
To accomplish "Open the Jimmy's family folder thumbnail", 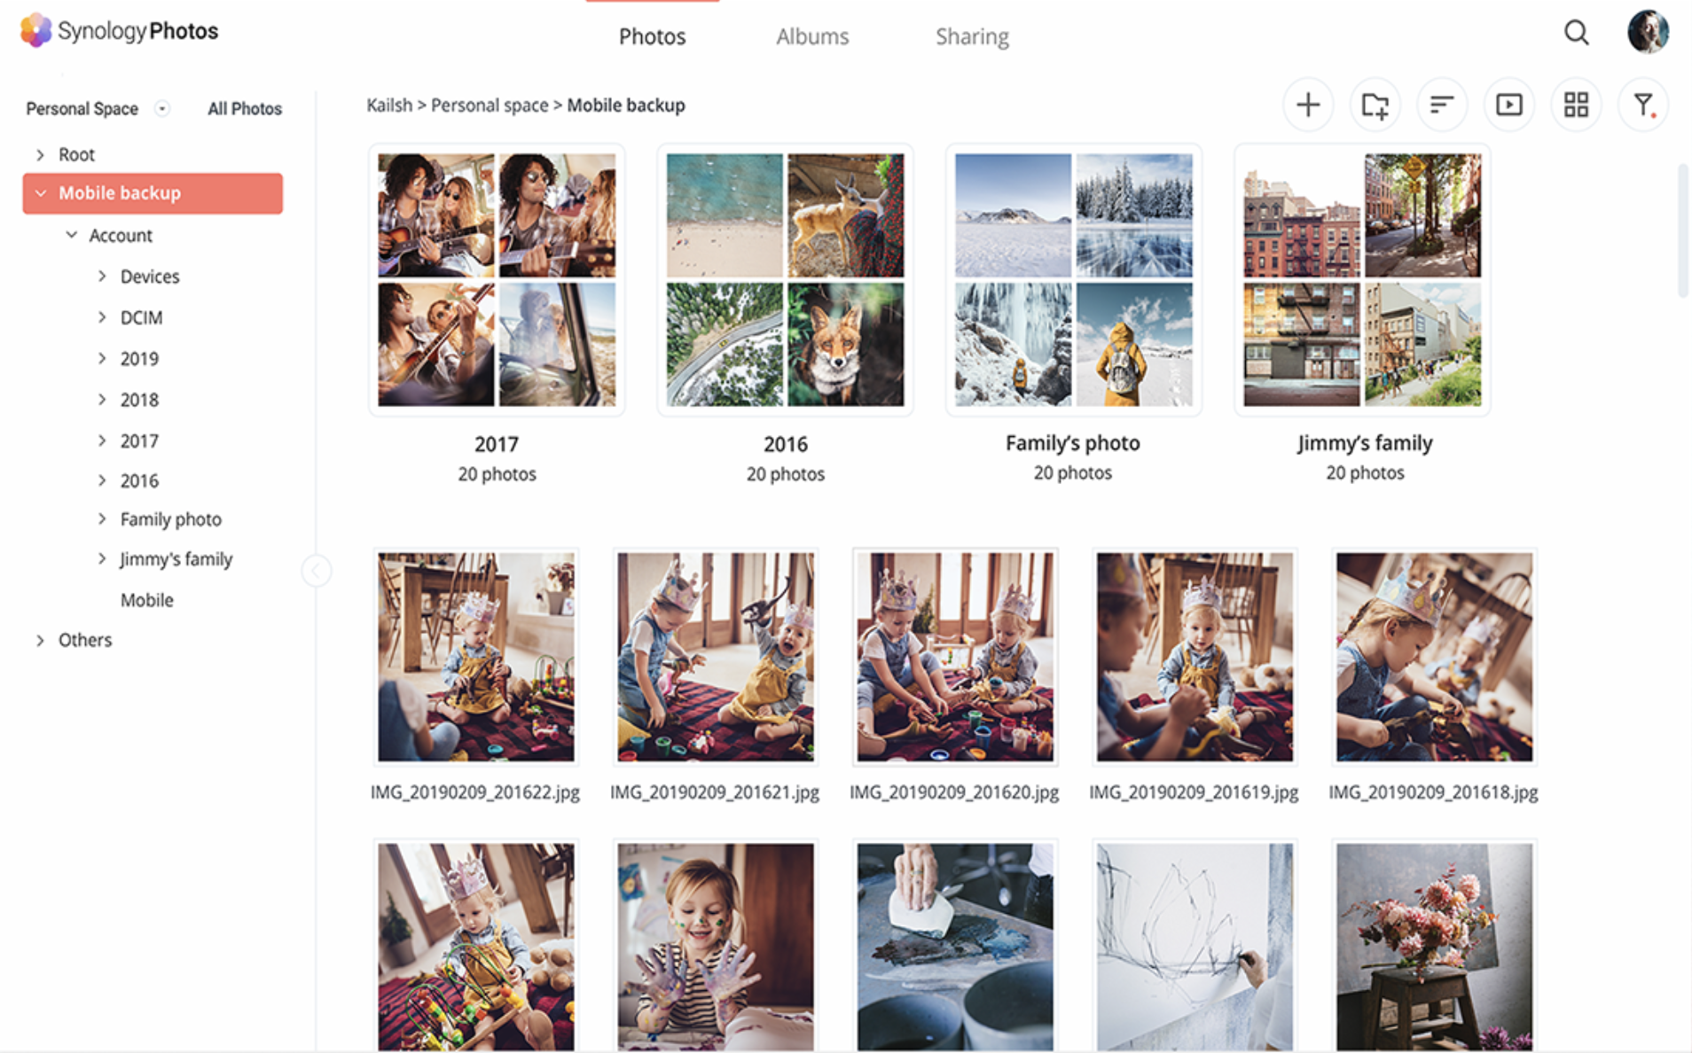I will (x=1362, y=280).
